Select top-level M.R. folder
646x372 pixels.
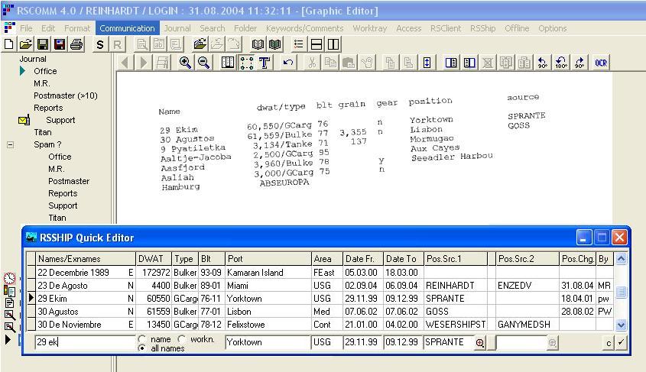coord(42,83)
